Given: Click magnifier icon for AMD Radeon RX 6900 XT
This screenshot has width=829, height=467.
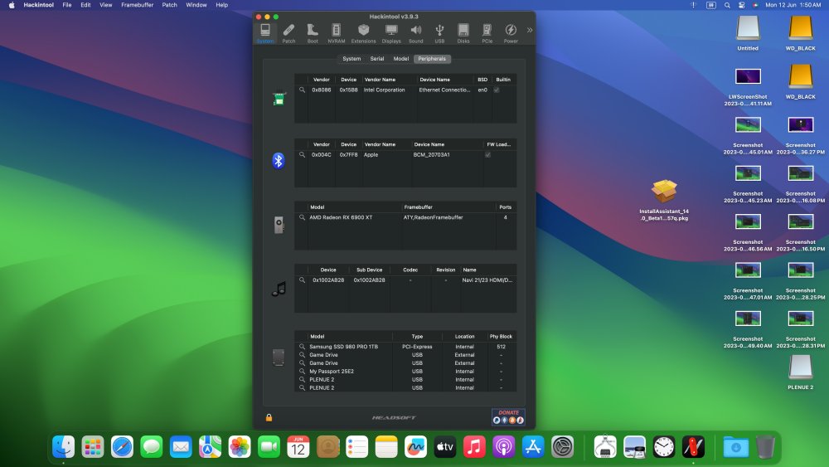Looking at the screenshot, I should [302, 217].
